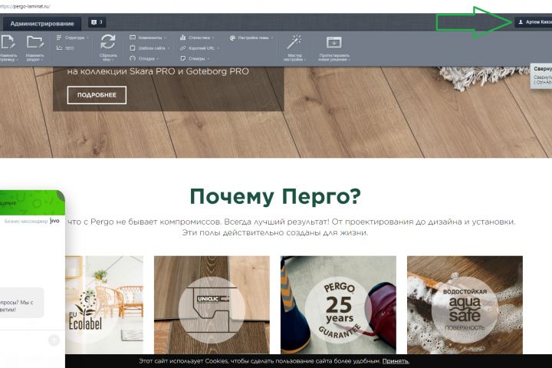The width and height of the screenshot is (552, 368).
Task: Click the Свернуть panel tooltip
Action: click(541, 75)
